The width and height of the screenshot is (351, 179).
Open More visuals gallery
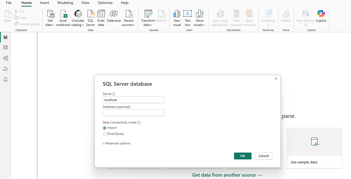200,18
